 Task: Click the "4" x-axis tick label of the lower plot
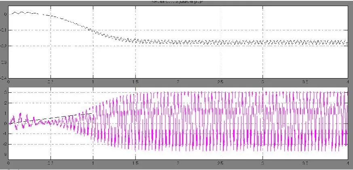[348, 163]
